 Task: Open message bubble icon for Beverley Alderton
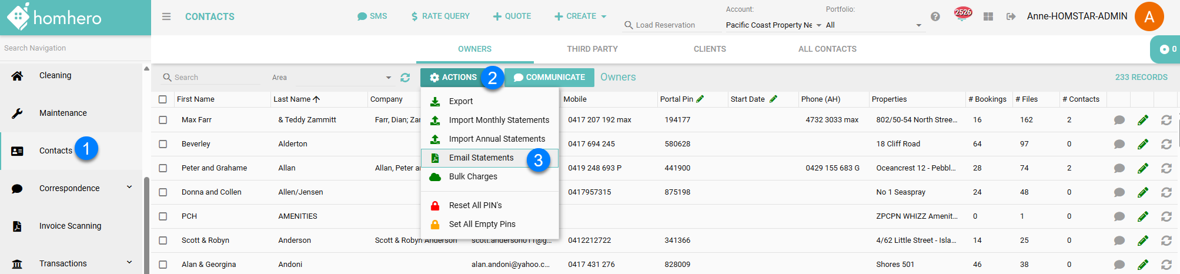tap(1119, 144)
